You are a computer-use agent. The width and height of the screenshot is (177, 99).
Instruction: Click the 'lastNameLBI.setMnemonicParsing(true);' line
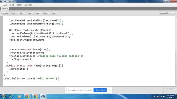coord(36,24)
